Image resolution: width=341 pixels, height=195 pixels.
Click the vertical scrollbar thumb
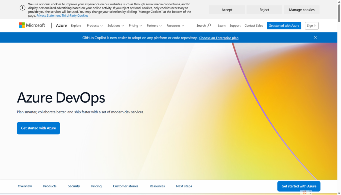coord(339,13)
